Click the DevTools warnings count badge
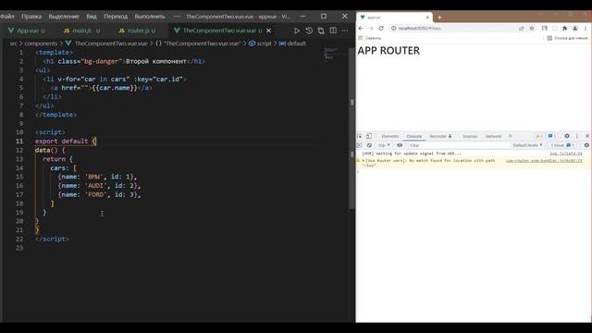Screen dimensions: 592x333 [x=538, y=136]
